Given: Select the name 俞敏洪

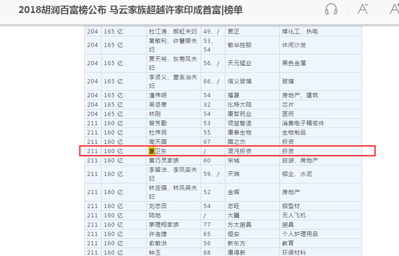Looking at the screenshot, I should tap(158, 243).
